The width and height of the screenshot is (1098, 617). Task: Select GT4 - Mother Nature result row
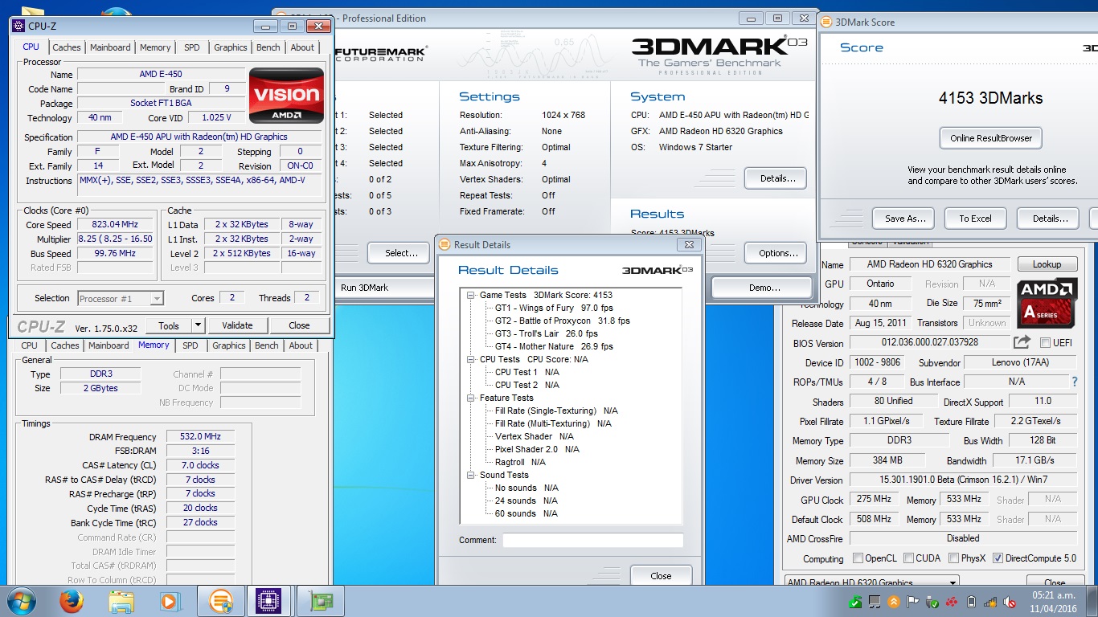coord(554,346)
